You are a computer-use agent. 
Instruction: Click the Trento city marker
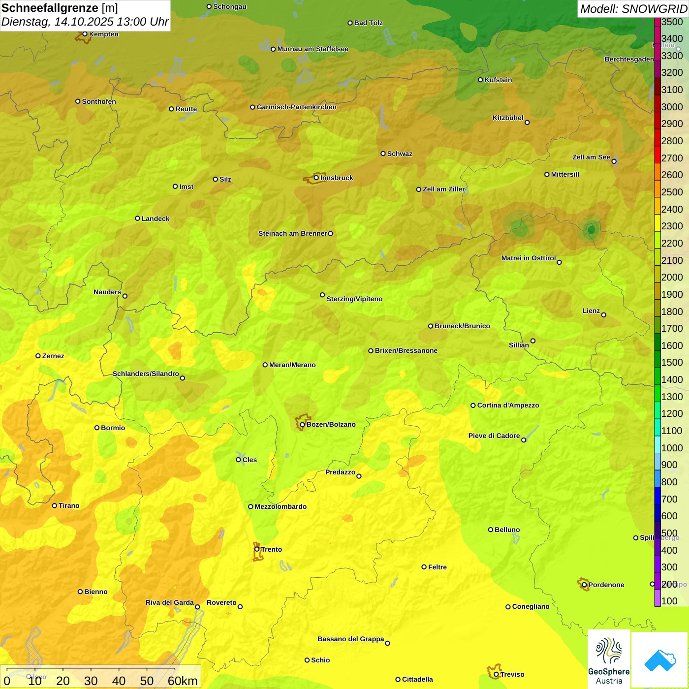tap(257, 549)
